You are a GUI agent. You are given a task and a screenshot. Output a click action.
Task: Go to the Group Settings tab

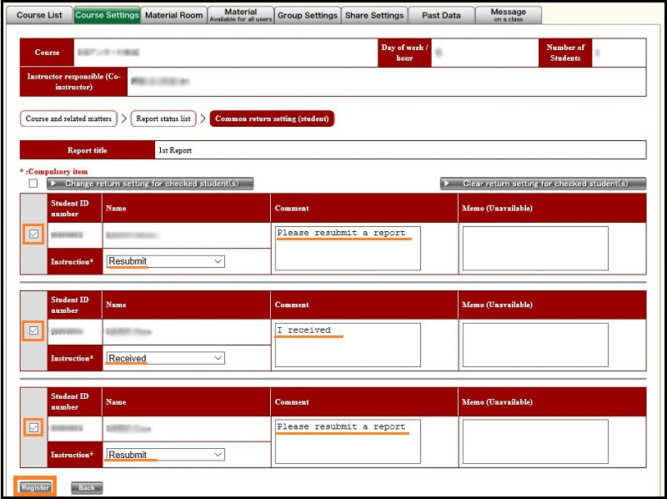pyautogui.click(x=308, y=15)
